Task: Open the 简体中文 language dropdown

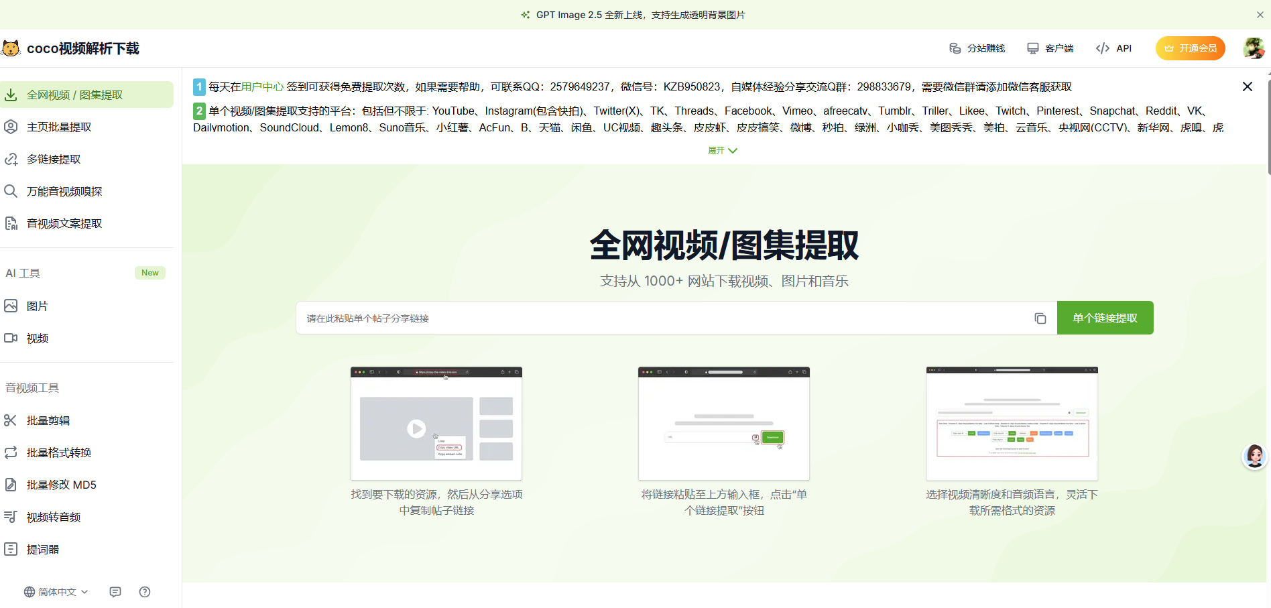Action: point(56,592)
